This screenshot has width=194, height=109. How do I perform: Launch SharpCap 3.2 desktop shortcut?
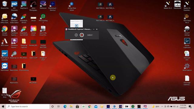14,54
